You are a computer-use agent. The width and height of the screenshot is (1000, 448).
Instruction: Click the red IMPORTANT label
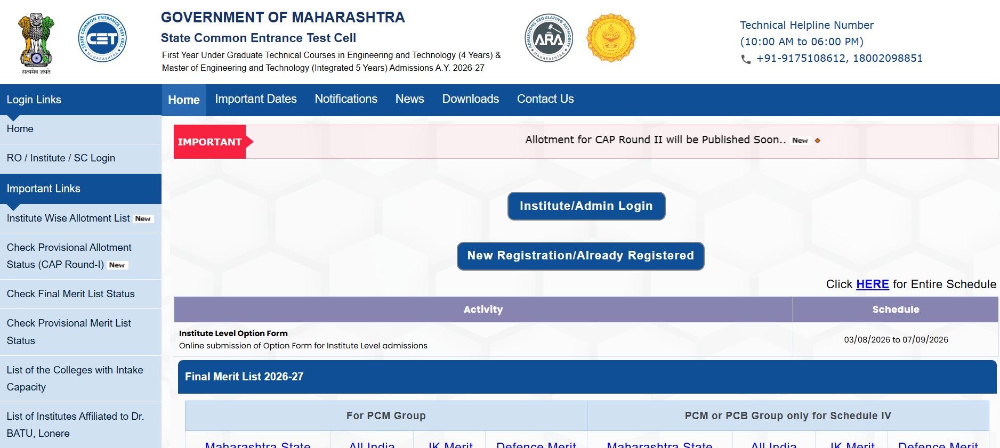(x=209, y=142)
